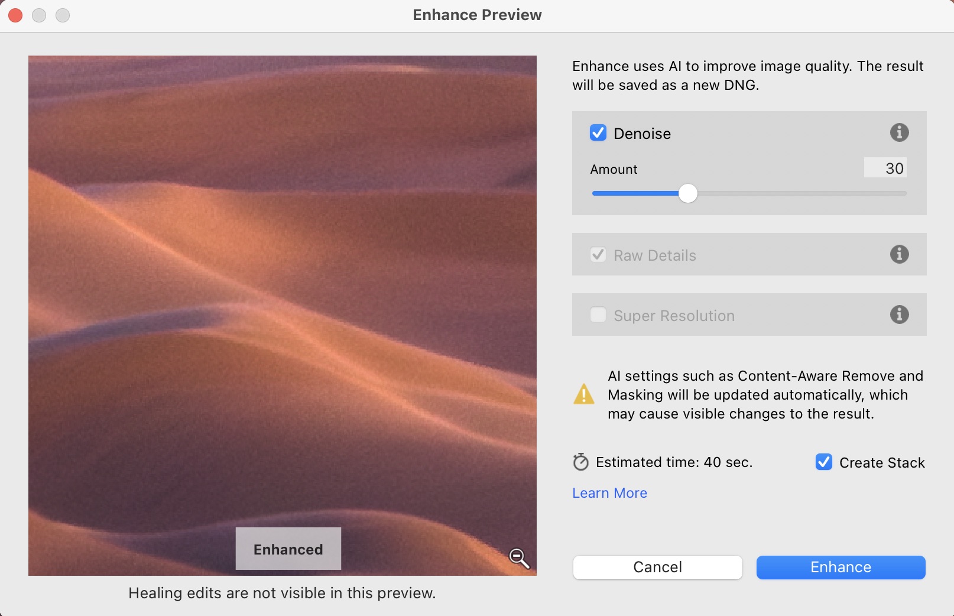Click the gray minimize window button
The height and width of the screenshot is (616, 954).
pyautogui.click(x=39, y=15)
